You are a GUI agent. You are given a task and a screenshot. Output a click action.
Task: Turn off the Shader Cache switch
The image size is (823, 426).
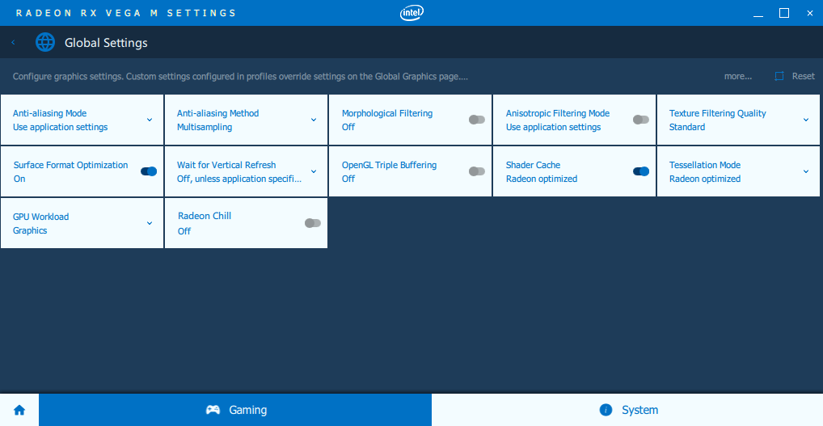click(641, 171)
